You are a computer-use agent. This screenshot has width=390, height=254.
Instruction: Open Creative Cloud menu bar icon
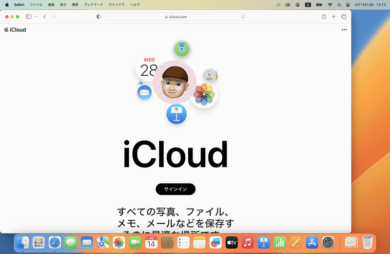[288, 4]
